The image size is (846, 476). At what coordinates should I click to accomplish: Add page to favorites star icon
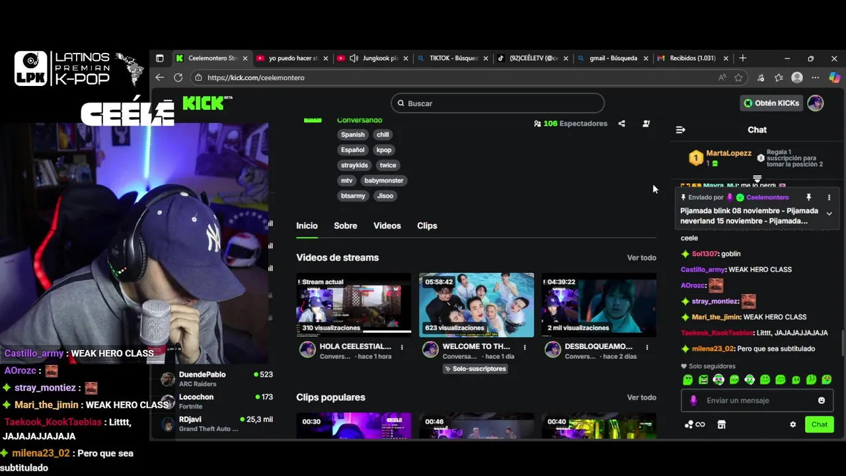738,77
